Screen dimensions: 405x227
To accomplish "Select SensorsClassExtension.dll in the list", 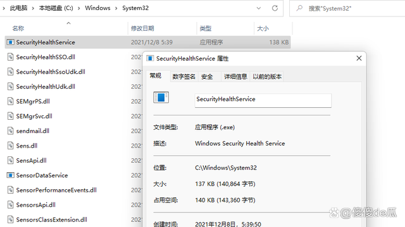I will [51, 219].
